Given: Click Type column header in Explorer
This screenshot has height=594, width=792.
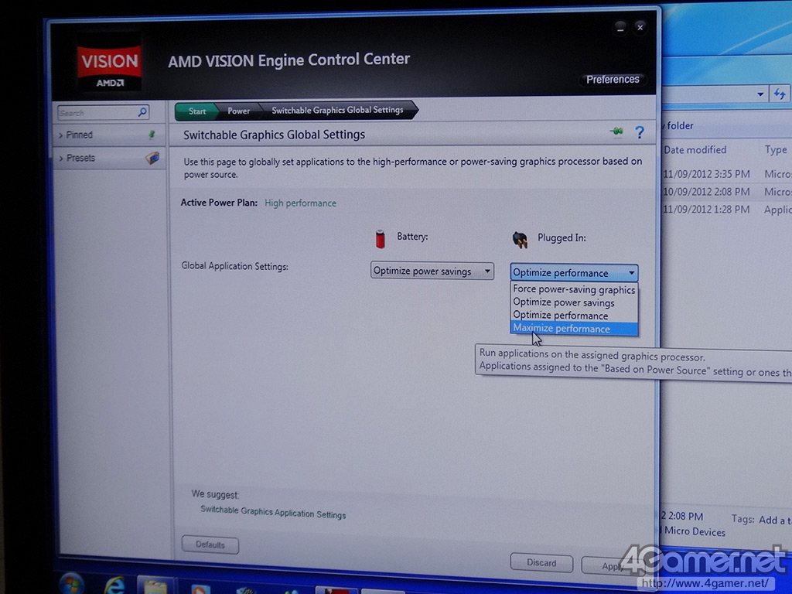Looking at the screenshot, I should pyautogui.click(x=775, y=149).
